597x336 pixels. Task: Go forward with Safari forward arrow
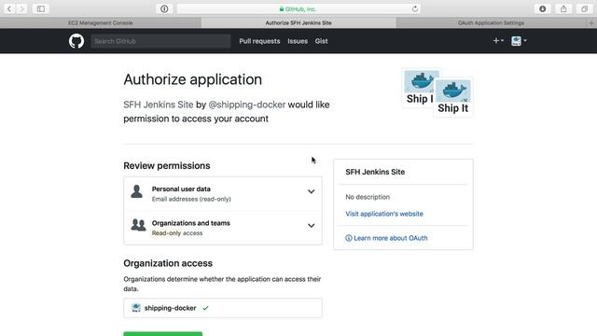22,8
